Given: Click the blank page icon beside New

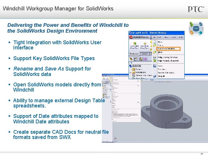Looking at the screenshot, I should click(155, 42).
